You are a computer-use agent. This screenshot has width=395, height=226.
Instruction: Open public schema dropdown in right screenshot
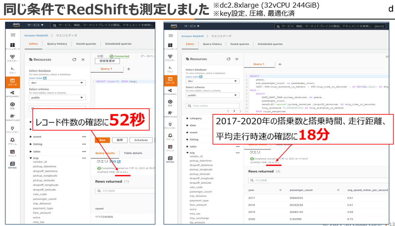point(213,95)
